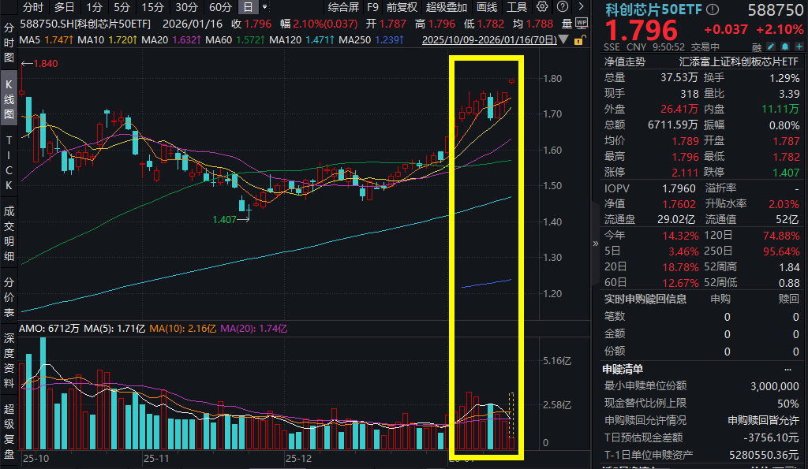
Task: Click the pencil edit icon beside 融
Action: point(771,46)
